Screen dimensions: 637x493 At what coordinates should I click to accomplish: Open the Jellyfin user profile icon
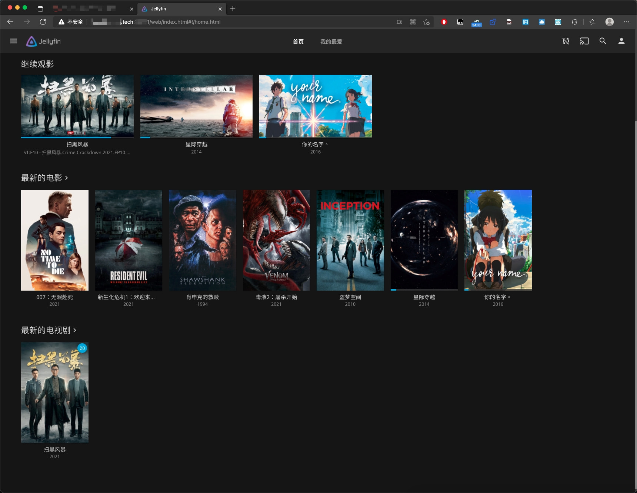(621, 41)
